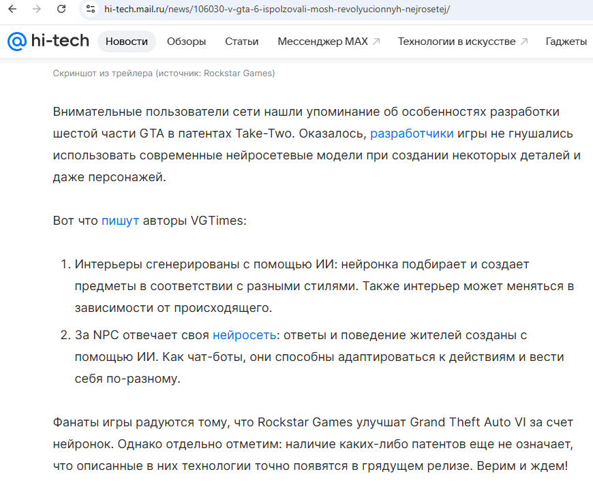The width and height of the screenshot is (593, 489).
Task: Follow the разработчики link
Action: click(x=412, y=133)
